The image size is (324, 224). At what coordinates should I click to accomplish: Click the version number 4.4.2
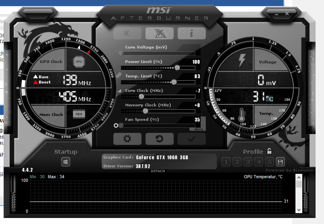27,170
